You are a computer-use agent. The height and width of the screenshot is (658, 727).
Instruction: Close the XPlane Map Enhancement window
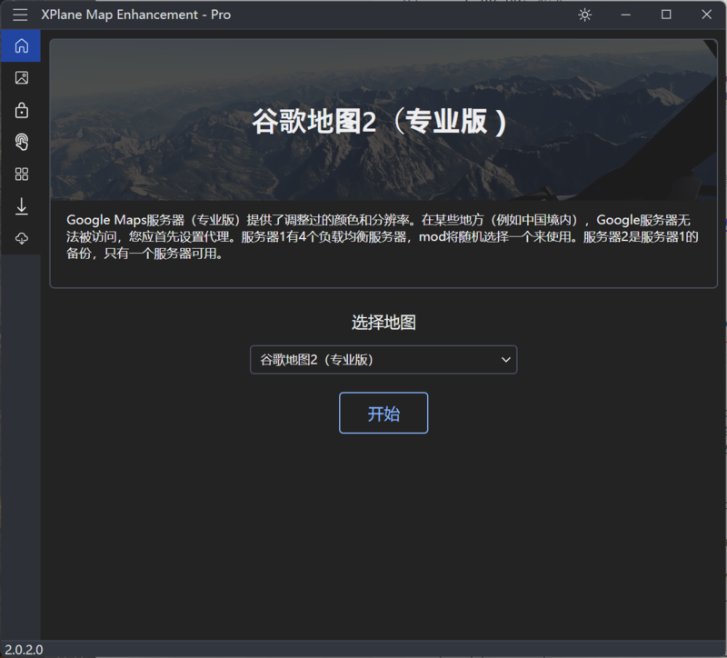706,15
